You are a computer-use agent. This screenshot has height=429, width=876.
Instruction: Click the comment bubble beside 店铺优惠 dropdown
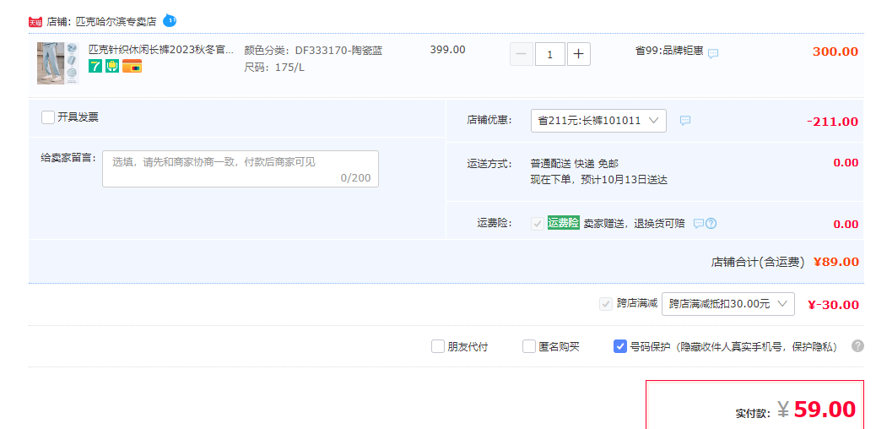pyautogui.click(x=685, y=120)
